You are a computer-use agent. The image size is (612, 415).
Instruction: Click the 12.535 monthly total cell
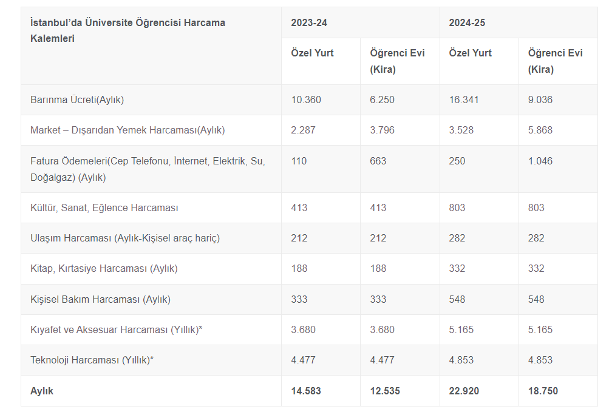point(385,391)
